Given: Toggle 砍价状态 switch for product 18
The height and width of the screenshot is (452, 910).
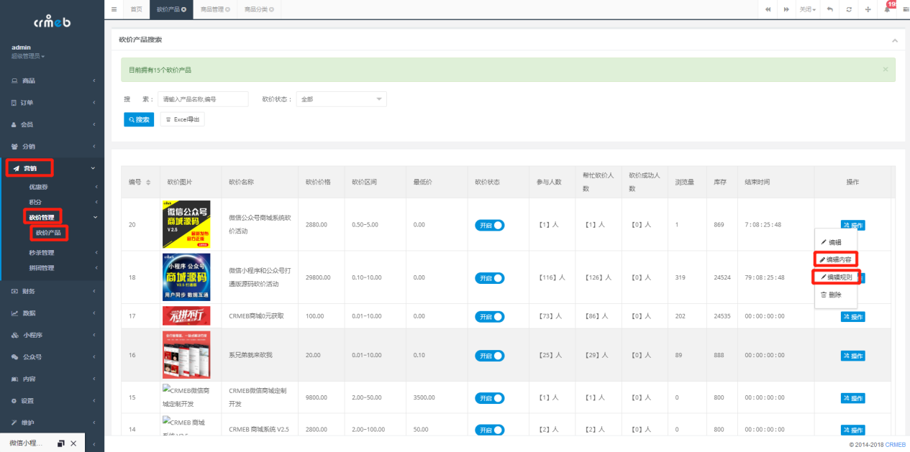Looking at the screenshot, I should tap(489, 278).
